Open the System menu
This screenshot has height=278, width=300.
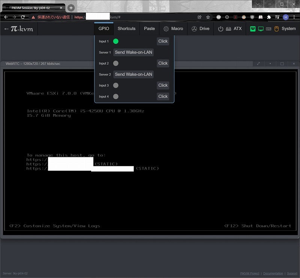(x=284, y=29)
